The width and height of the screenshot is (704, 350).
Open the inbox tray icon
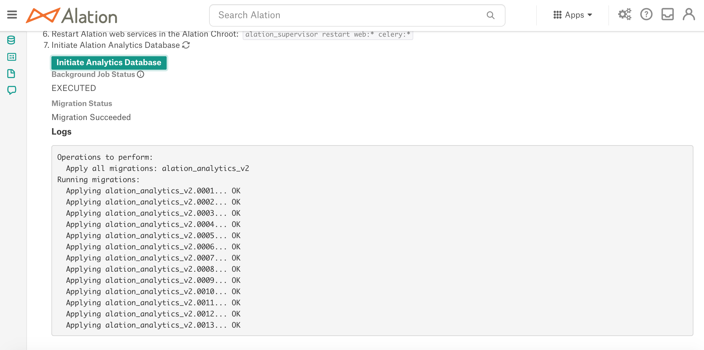click(x=667, y=14)
